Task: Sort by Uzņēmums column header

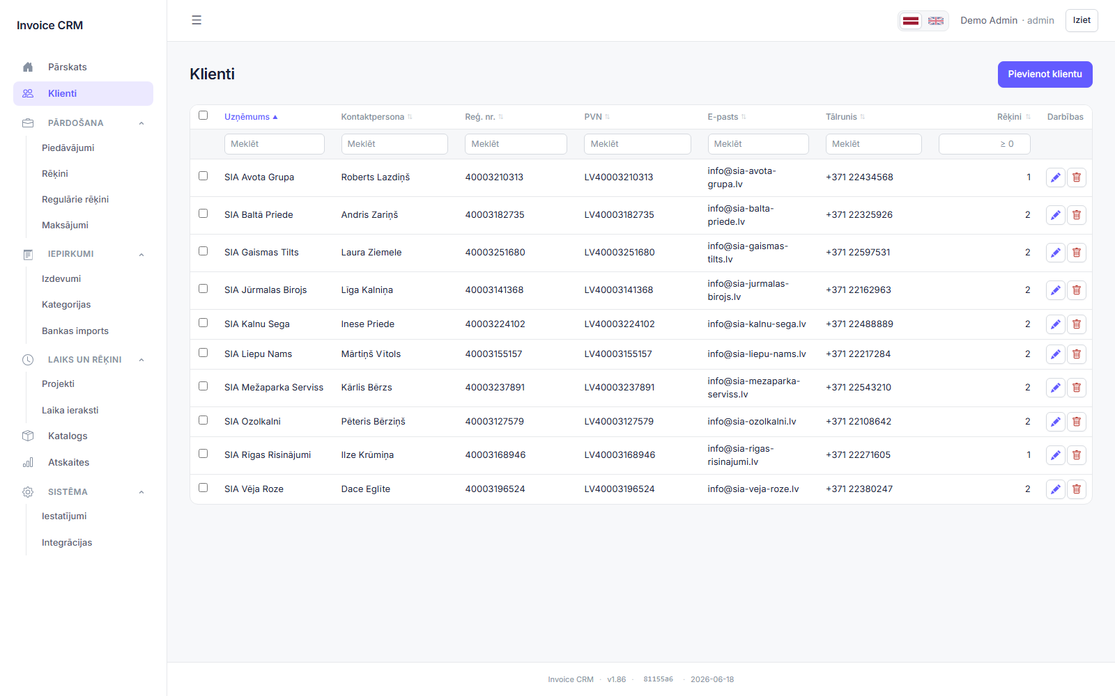Action: point(251,117)
